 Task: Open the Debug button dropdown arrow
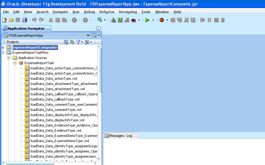click(x=167, y=20)
